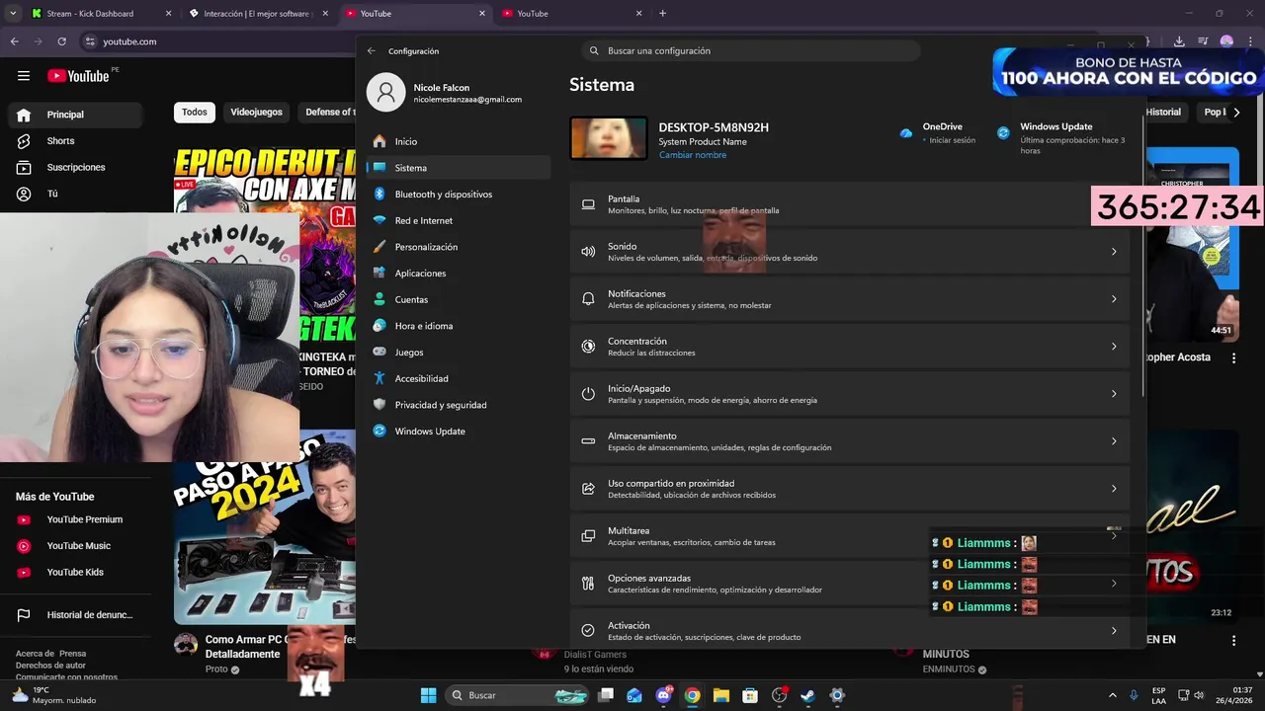Expand the Concentración settings row
The height and width of the screenshot is (711, 1265).
click(x=850, y=347)
